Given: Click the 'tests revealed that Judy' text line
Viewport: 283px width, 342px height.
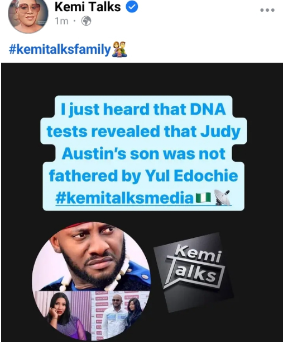Looking at the screenshot, I should (143, 132).
